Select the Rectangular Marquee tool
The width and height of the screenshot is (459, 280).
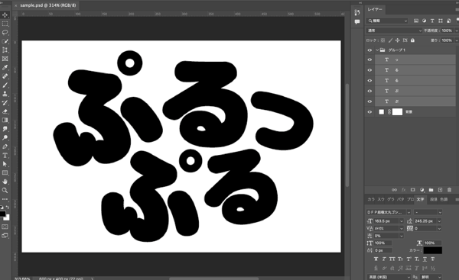click(x=5, y=24)
